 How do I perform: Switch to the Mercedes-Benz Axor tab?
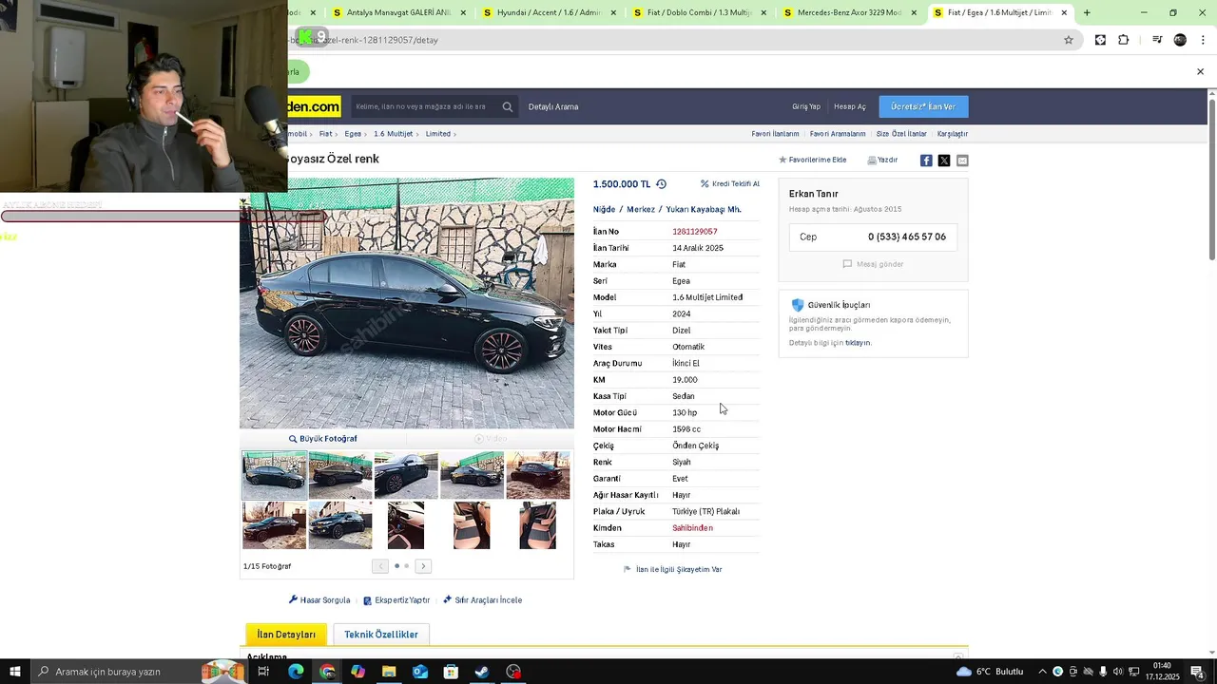point(849,12)
